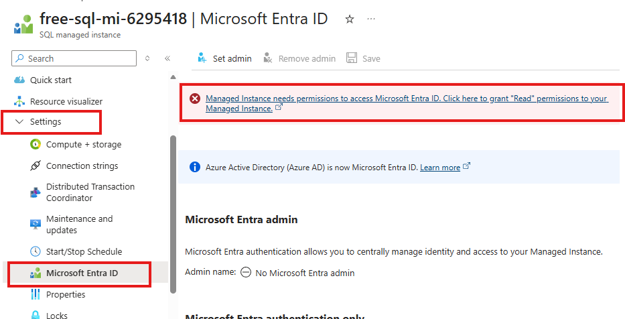
Task: Click the Microsoft Entra admin heading
Action: coord(241,220)
